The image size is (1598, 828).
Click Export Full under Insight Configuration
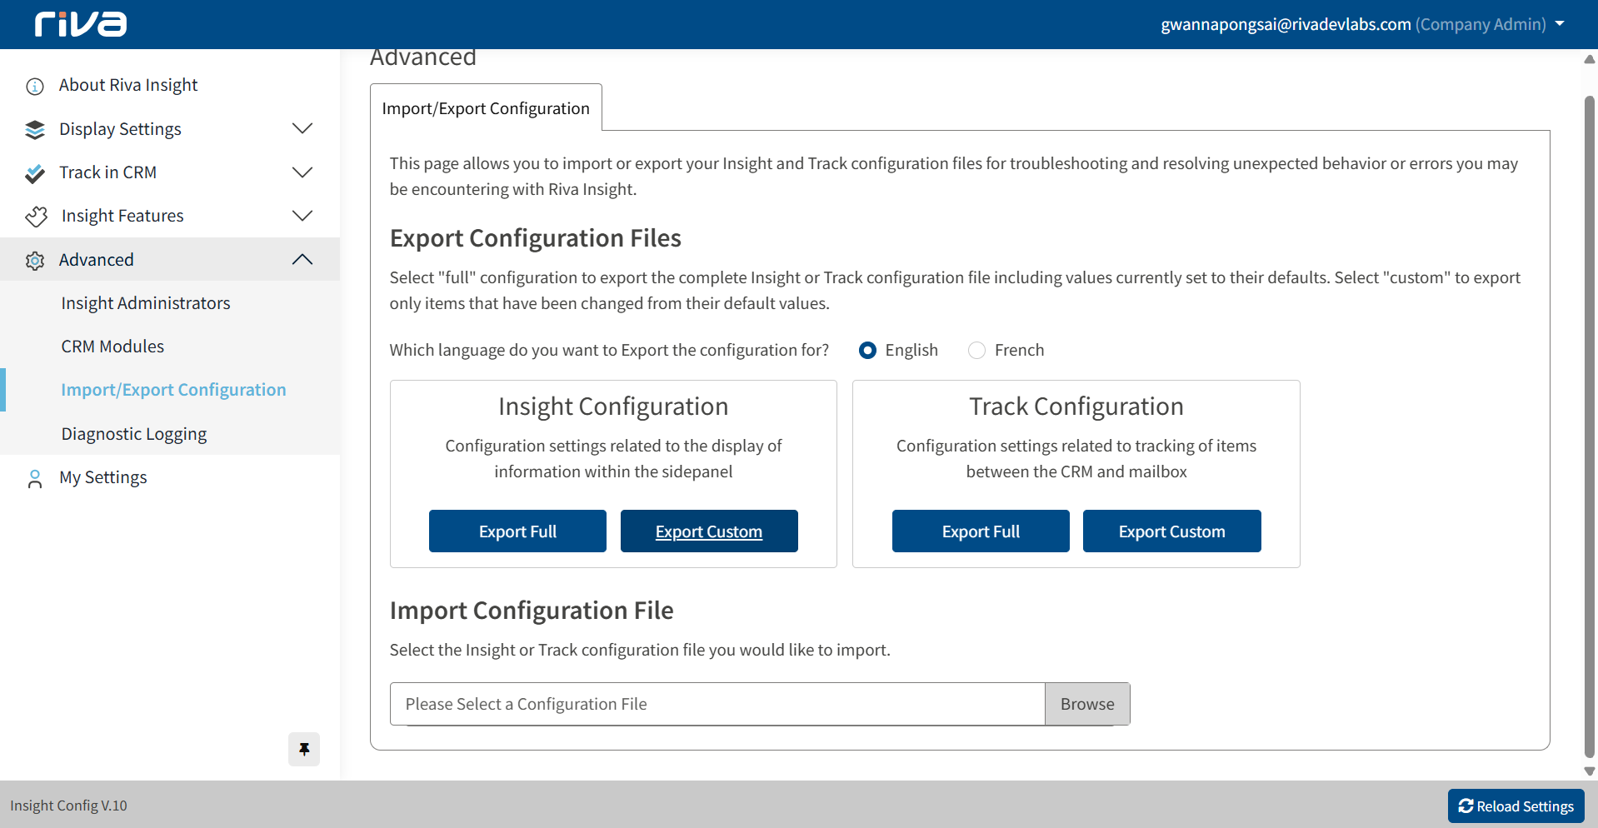tap(517, 531)
